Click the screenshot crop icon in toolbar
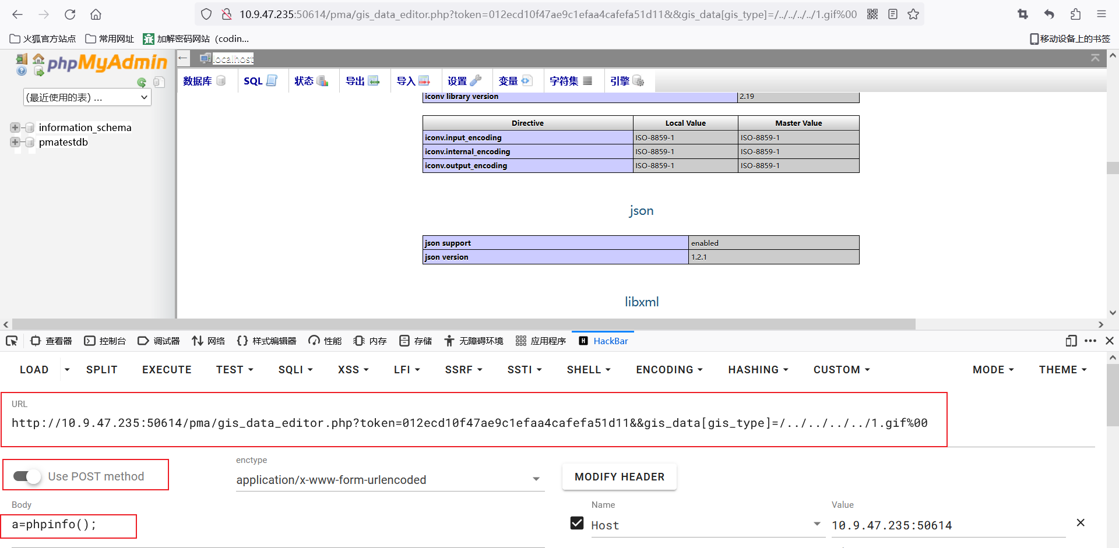 pyautogui.click(x=1023, y=14)
